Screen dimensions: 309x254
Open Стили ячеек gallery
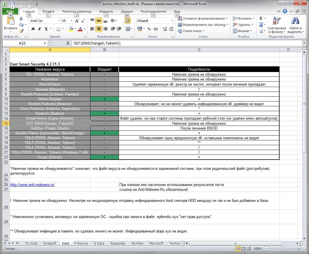[x=191, y=31]
